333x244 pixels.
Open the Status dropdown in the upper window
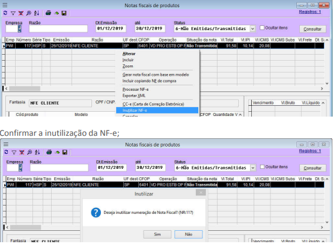pos(252,29)
